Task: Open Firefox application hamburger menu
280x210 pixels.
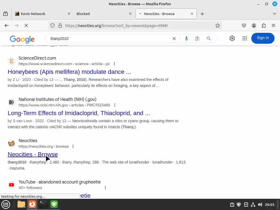Action: click(273, 25)
